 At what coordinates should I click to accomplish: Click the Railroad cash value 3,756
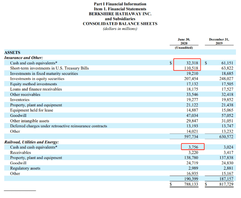(193, 147)
